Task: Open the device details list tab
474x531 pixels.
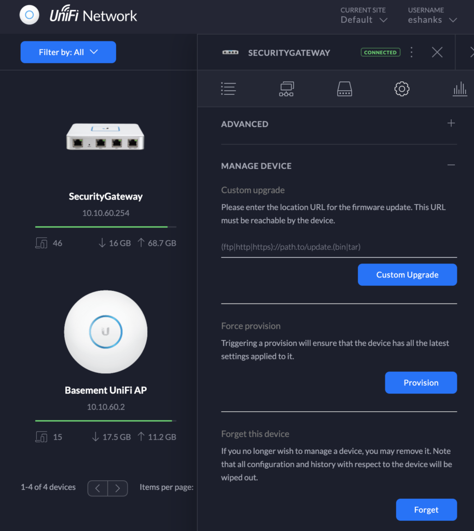Action: tap(229, 89)
